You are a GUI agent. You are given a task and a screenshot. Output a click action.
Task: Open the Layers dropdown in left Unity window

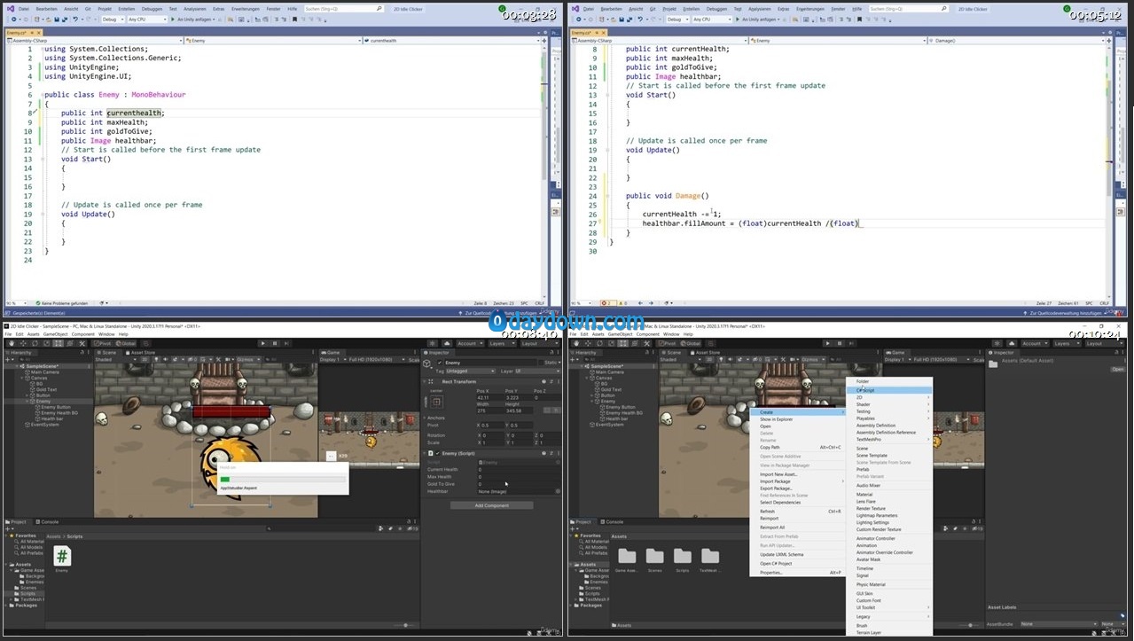(501, 343)
